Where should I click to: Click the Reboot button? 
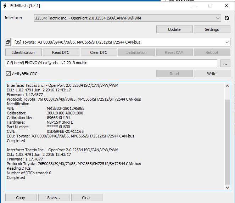(212, 52)
